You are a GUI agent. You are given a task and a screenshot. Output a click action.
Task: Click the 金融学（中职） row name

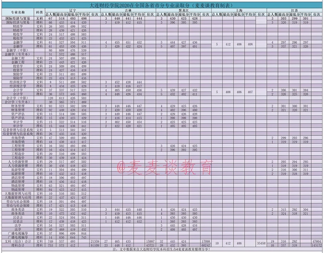point(18,50)
